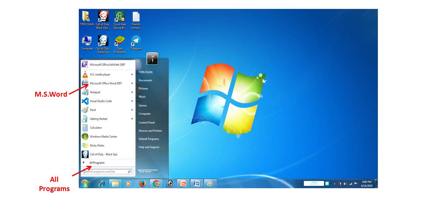Open Internet Explorer from the taskbar

[102, 184]
